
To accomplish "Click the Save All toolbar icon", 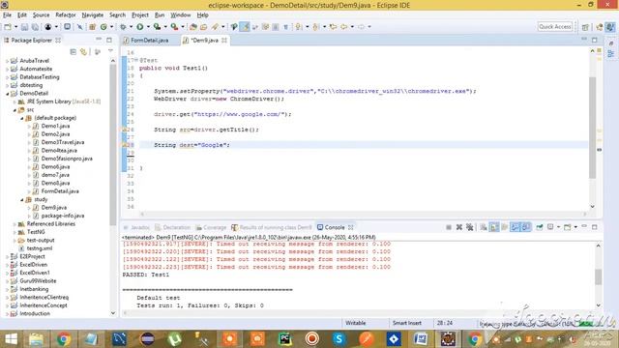I will pyautogui.click(x=35, y=27).
